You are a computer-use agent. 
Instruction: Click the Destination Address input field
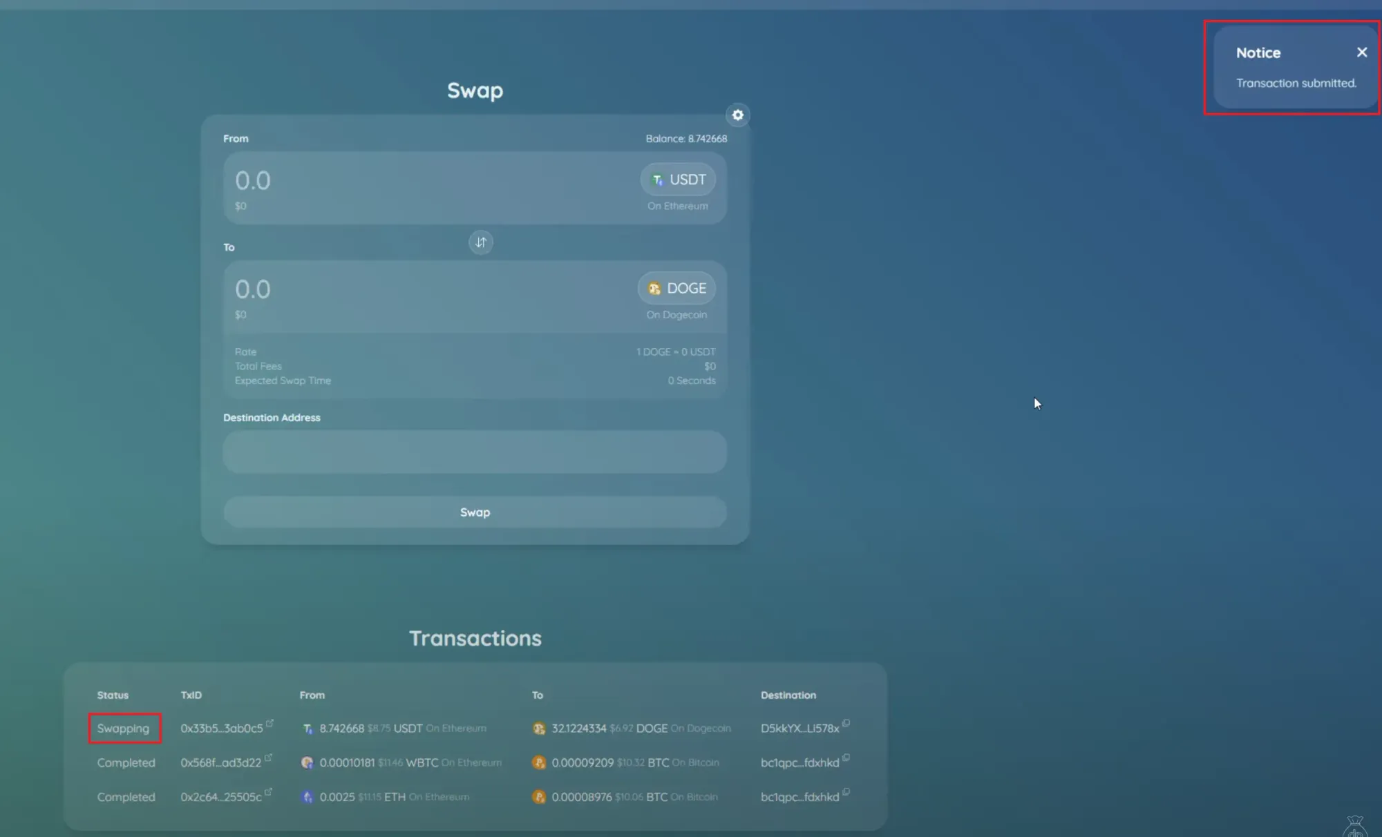click(x=475, y=452)
